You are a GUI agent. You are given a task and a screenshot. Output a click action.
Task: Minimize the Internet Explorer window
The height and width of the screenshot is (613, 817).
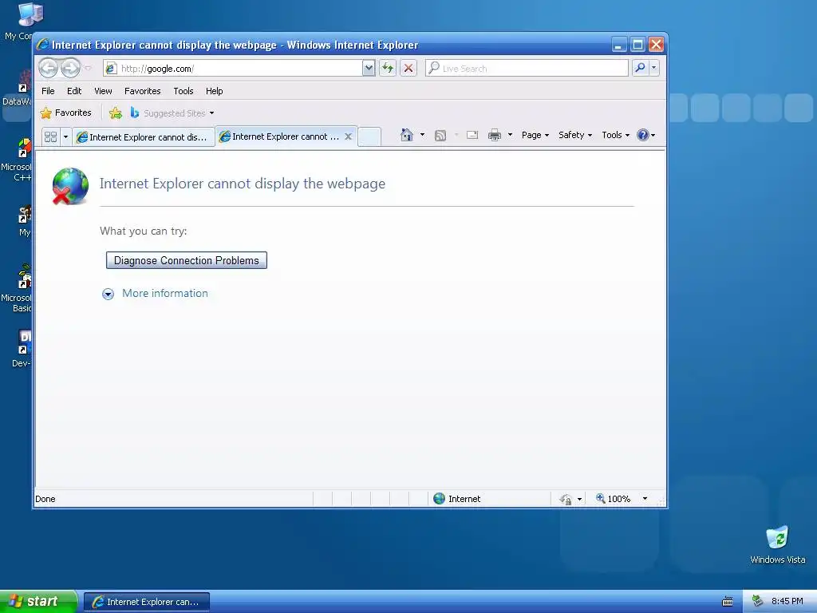[x=618, y=45]
